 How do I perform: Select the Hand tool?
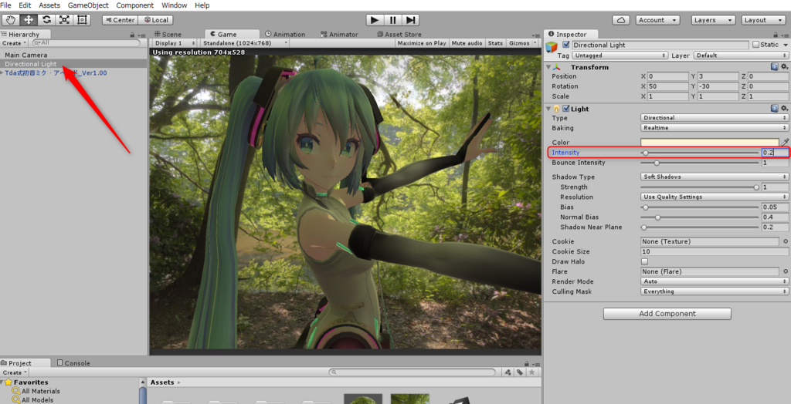pyautogui.click(x=10, y=19)
